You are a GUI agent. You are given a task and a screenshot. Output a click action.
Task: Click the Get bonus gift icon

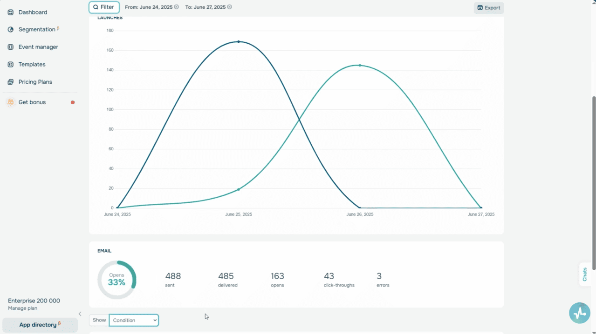11,102
